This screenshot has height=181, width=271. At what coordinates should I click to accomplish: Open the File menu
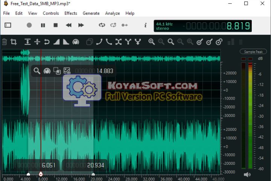[x=6, y=13]
